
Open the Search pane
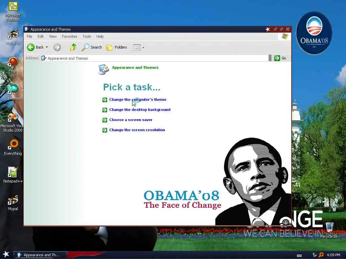92,47
